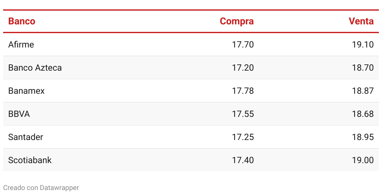Screen dimensions: 382x195
Task: Click the Banamex bank name
Action: point(26,91)
